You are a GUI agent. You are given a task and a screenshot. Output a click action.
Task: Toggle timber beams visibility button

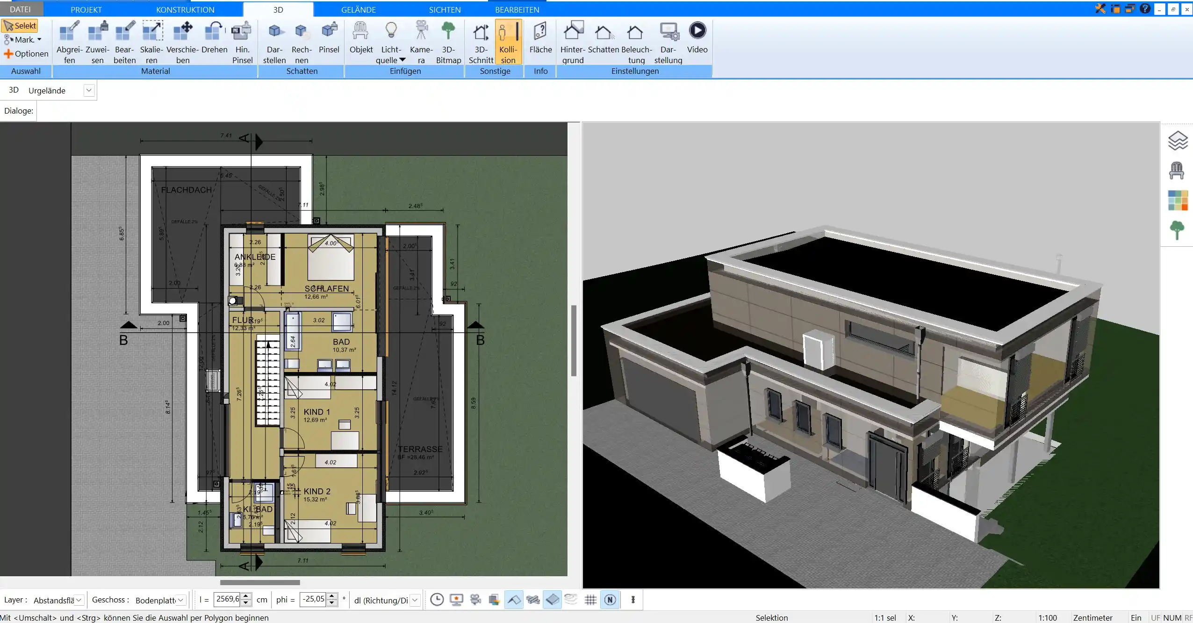(x=533, y=600)
